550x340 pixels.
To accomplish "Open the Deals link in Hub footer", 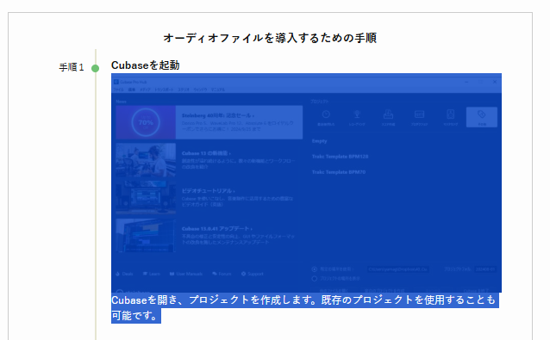I will 124,274.
